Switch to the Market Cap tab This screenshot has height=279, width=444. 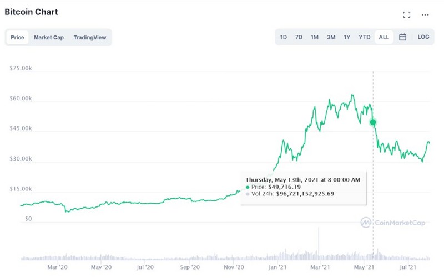click(49, 38)
